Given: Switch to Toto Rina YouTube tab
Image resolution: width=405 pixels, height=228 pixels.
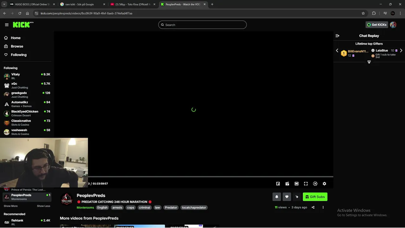Looking at the screenshot, I should point(133,4).
